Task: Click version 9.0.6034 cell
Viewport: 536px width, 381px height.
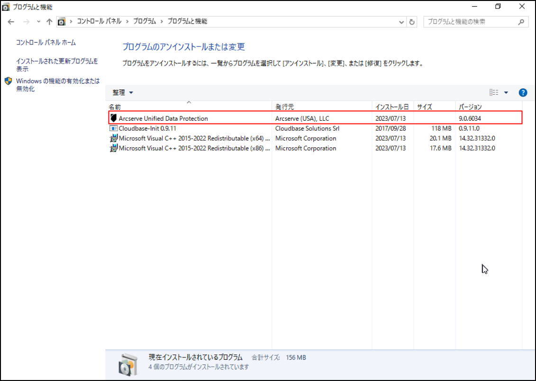Action: (470, 118)
